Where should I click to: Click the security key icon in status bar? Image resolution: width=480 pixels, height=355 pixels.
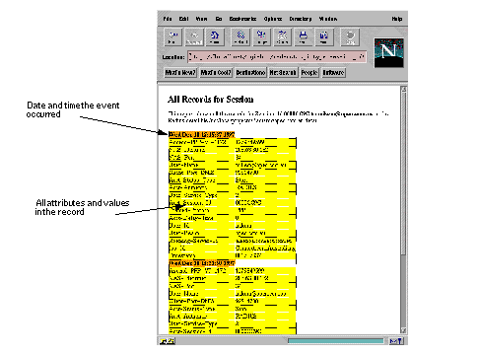click(x=168, y=341)
